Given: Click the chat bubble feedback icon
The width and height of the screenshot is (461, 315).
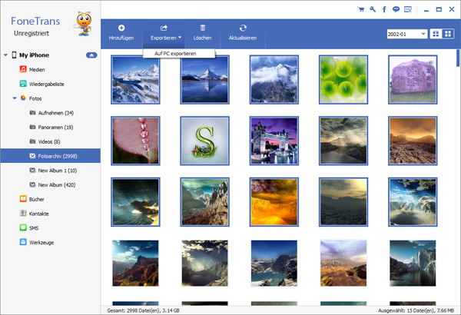Looking at the screenshot, I should point(396,9).
